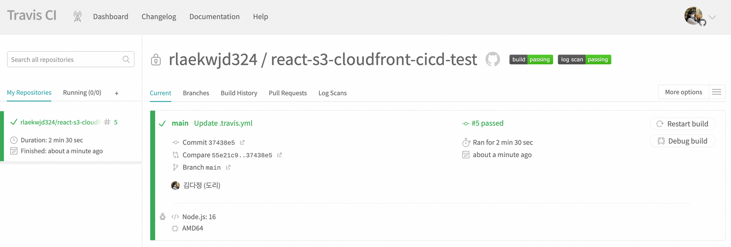Click sidebar Duration: 2 min 30 sec

click(52, 140)
